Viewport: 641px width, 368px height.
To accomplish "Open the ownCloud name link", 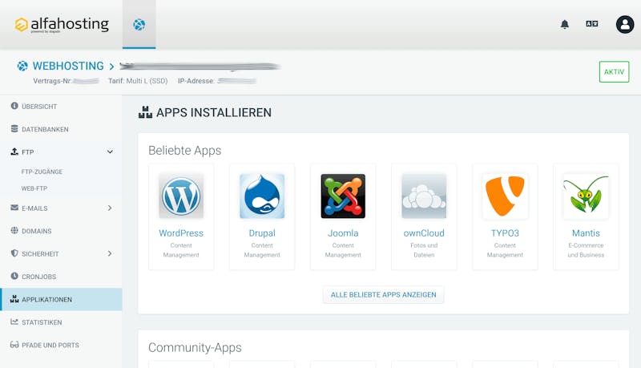I will tap(424, 233).
